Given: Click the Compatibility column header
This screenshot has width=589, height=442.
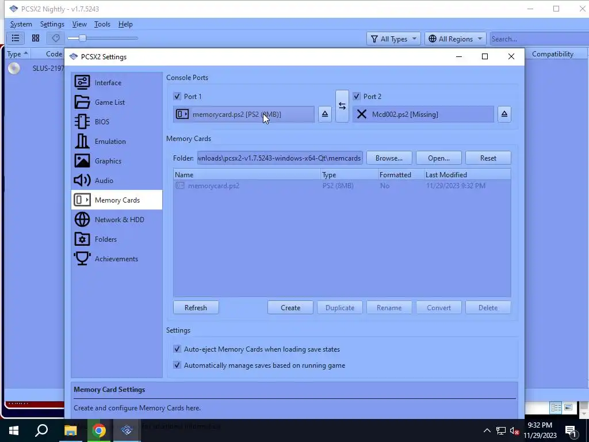Looking at the screenshot, I should tap(553, 54).
